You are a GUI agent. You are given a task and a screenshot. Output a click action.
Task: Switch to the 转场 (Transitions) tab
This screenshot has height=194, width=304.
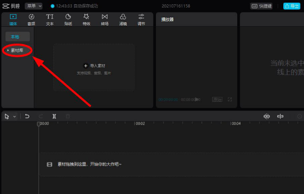[105, 20]
